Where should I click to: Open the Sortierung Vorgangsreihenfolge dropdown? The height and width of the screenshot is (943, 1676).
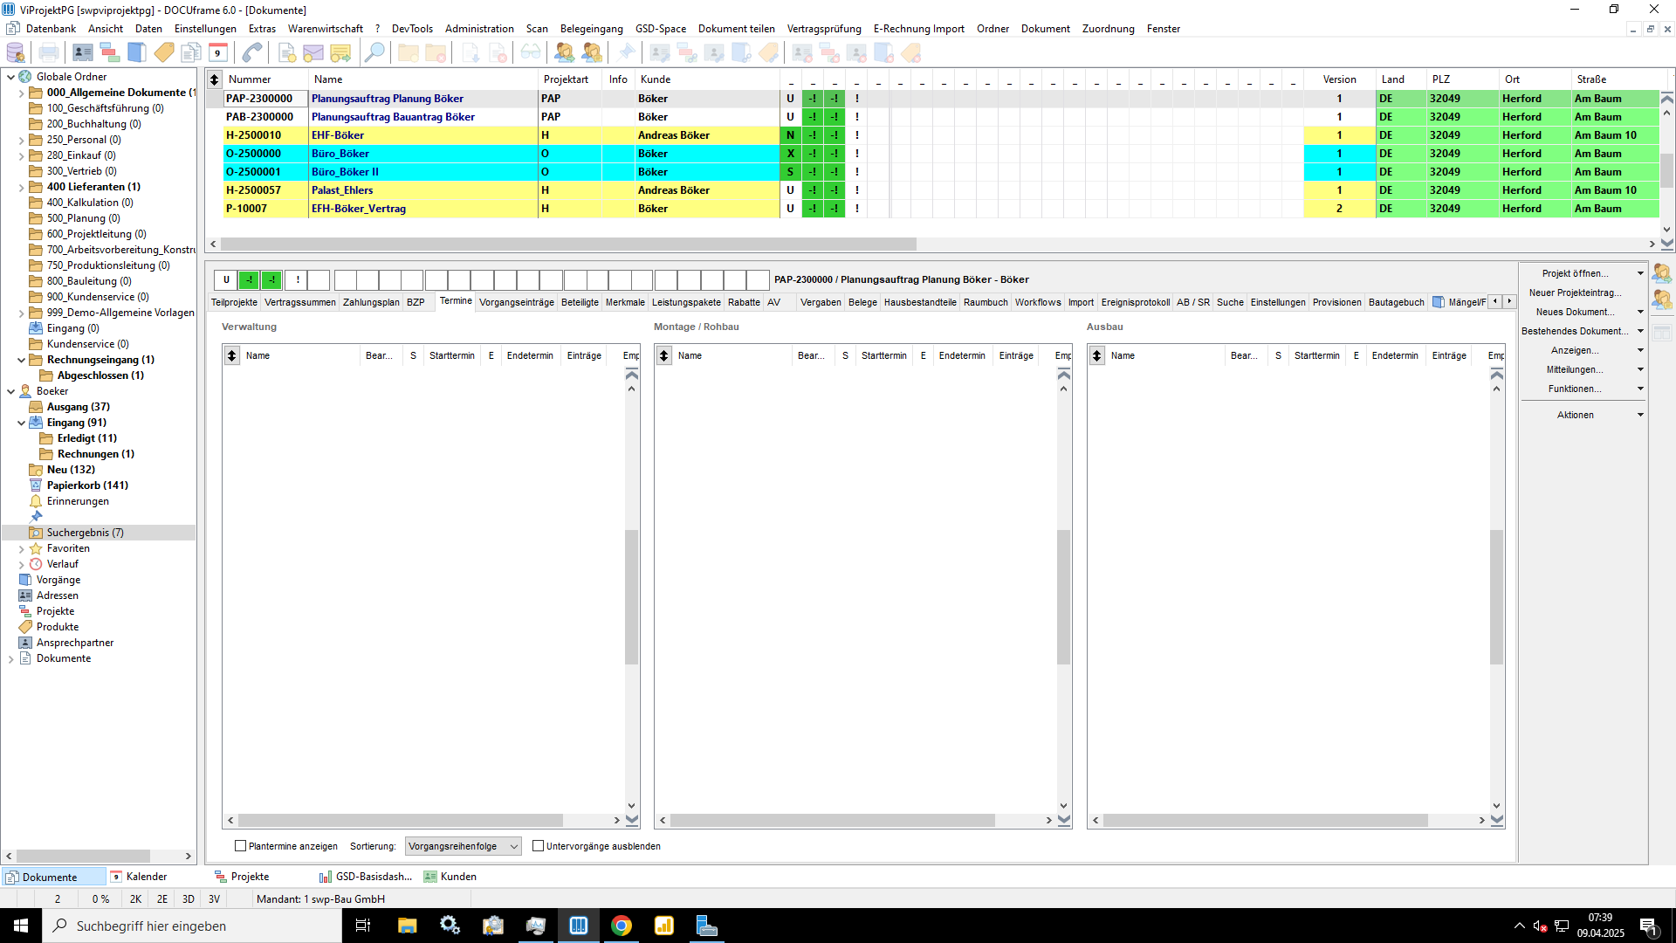pyautogui.click(x=464, y=846)
